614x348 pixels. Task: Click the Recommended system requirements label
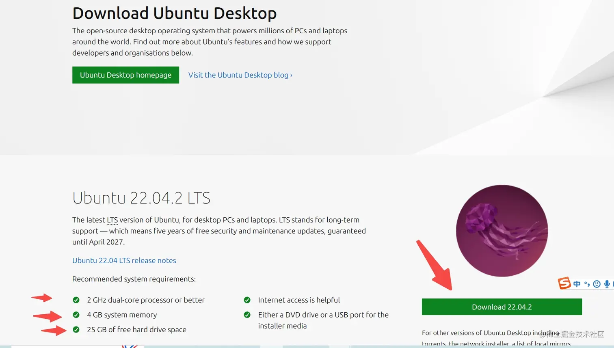[x=134, y=279]
